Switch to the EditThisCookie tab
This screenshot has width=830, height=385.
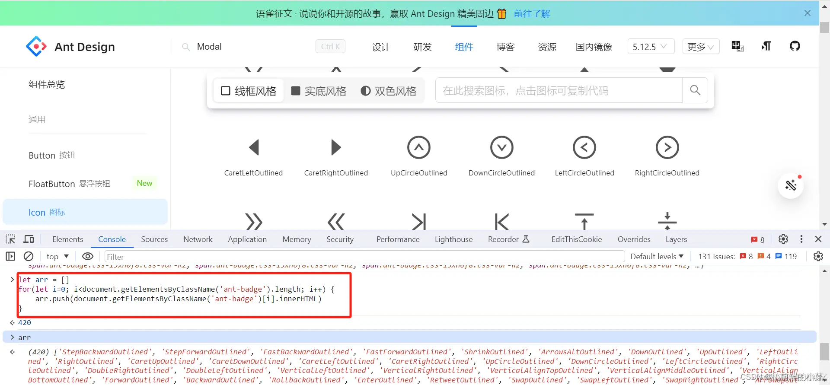pos(577,239)
